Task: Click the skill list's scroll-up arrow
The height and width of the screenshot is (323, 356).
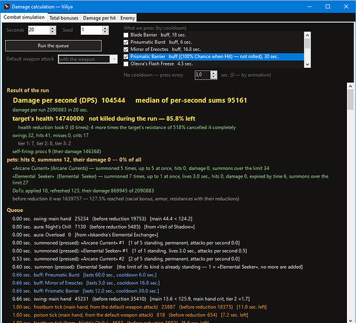Action: coord(307,35)
